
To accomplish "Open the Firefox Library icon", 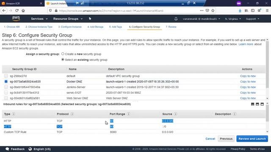I will tap(246, 11).
